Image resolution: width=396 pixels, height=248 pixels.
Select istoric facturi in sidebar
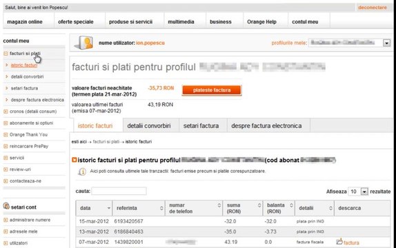(24, 65)
